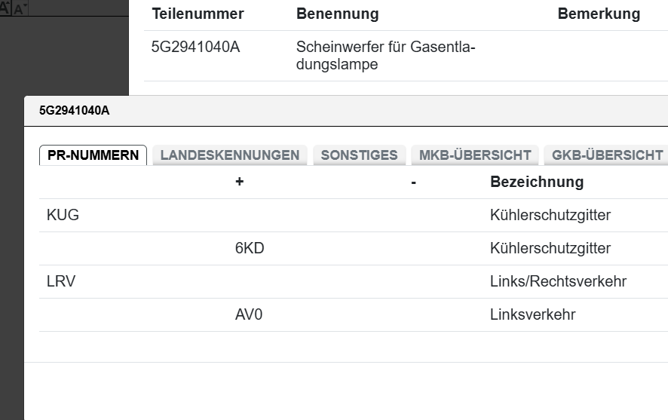This screenshot has width=668, height=420.
Task: Click the decrease font size icon
Action: pos(19,10)
